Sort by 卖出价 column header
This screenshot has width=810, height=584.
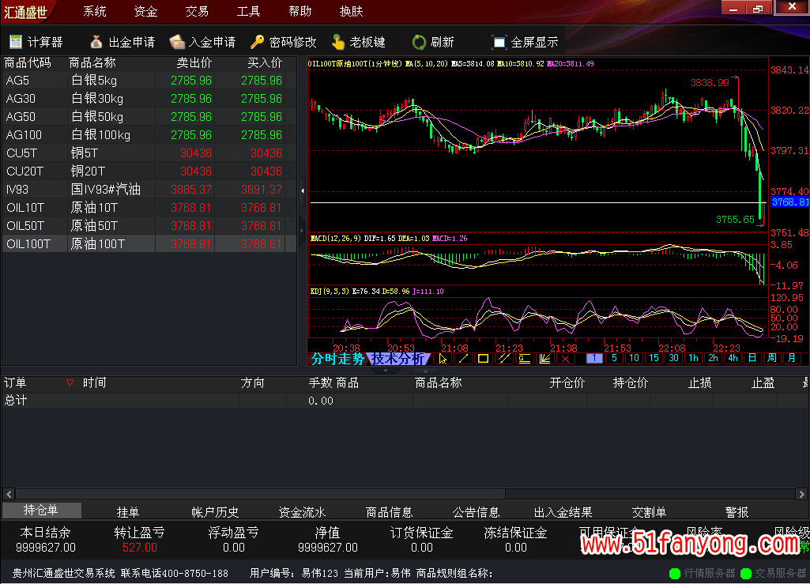[x=194, y=62]
